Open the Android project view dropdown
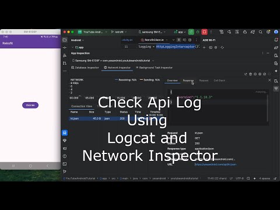 tap(78, 40)
